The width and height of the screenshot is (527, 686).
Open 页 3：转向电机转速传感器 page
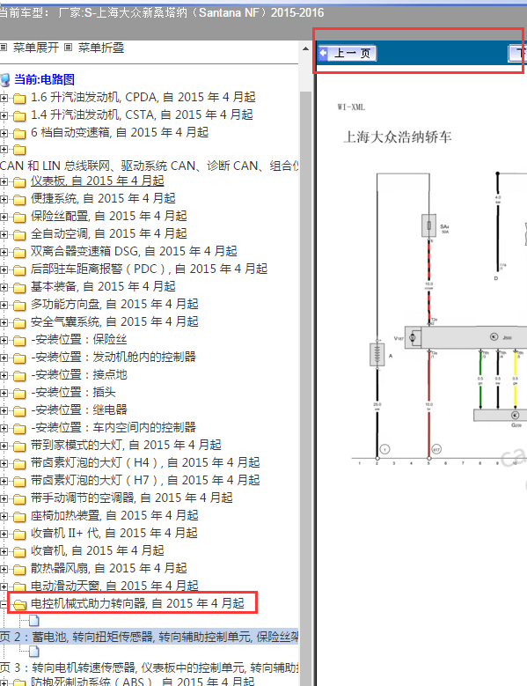(149, 668)
